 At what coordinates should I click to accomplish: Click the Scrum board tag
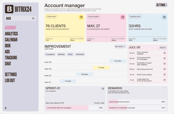click(x=94, y=17)
